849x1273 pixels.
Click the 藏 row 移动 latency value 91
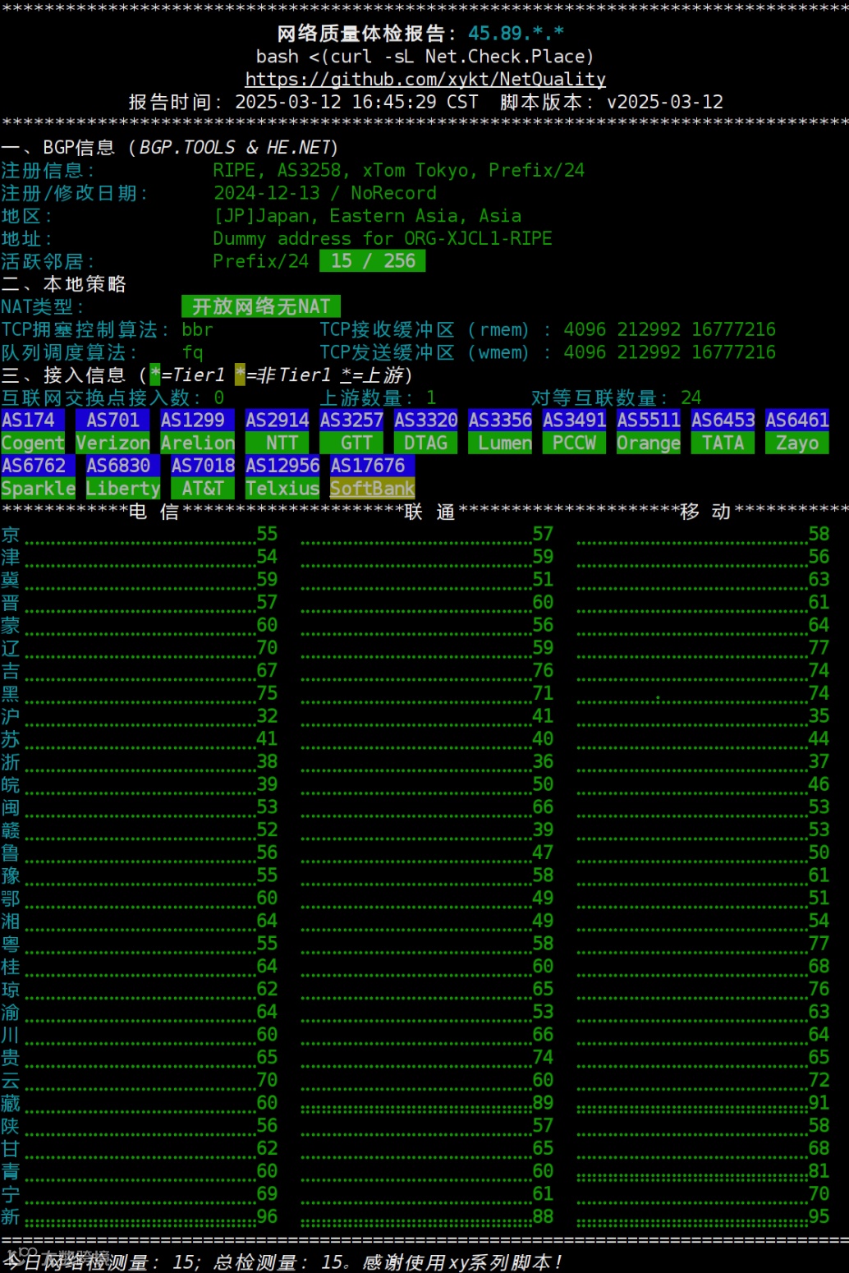tap(819, 1102)
